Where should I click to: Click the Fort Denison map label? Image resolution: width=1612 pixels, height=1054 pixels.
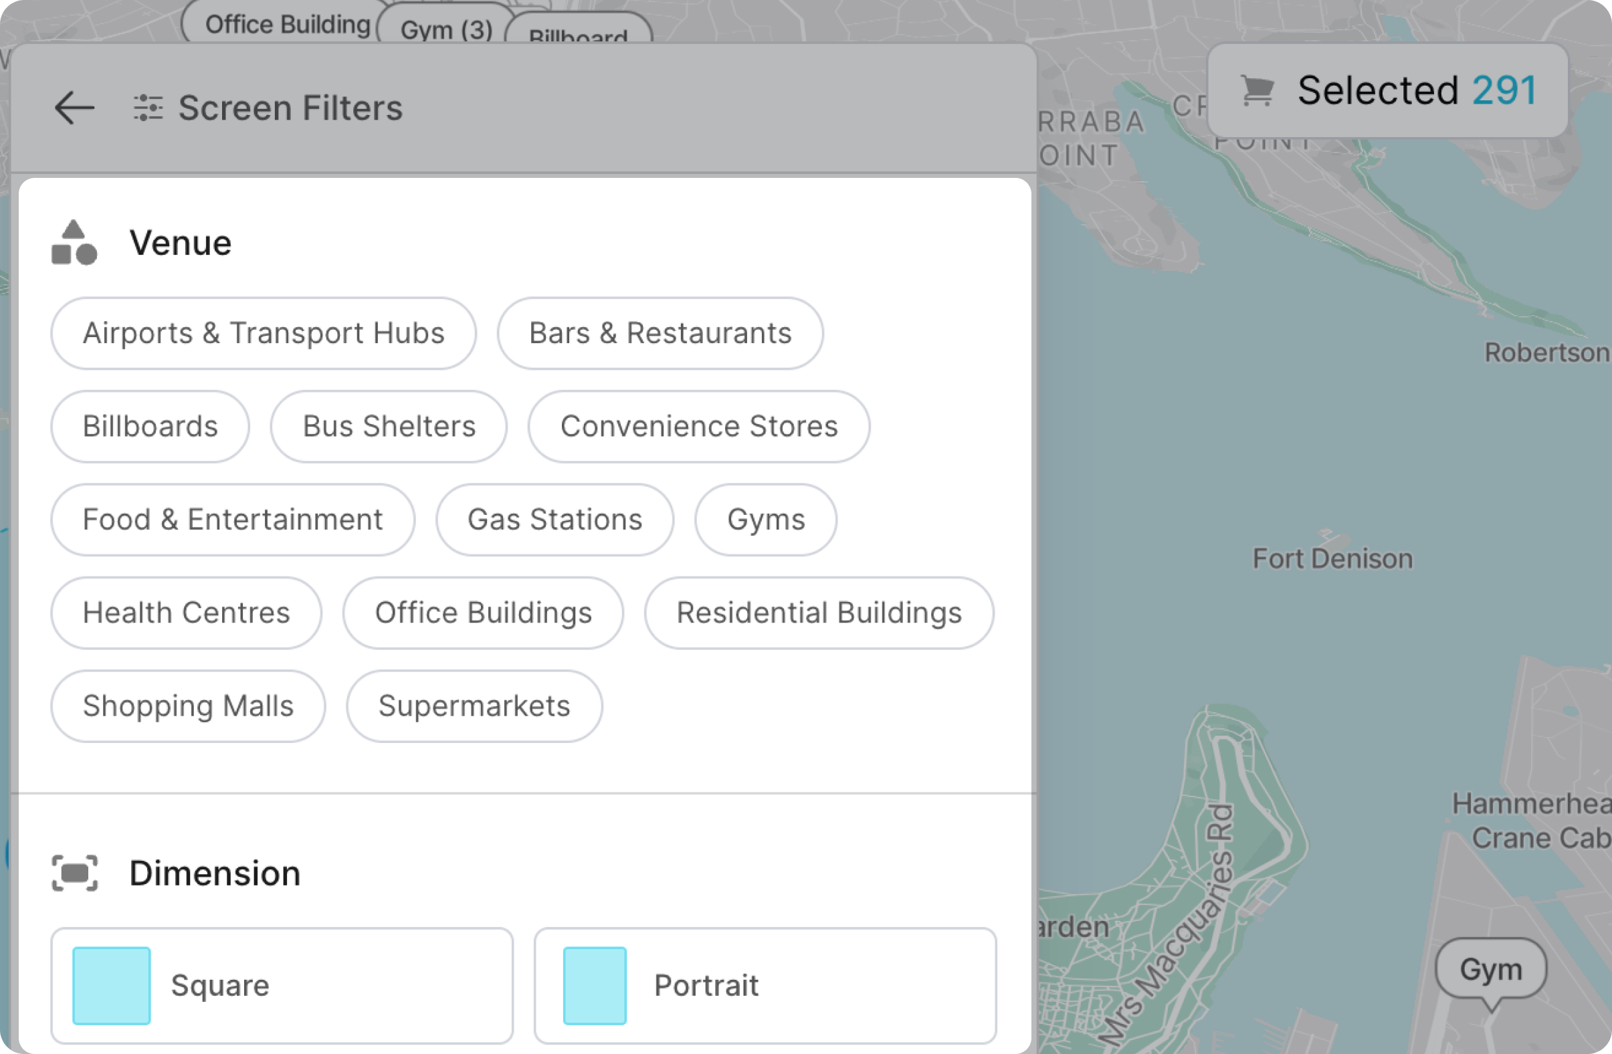pos(1332,559)
